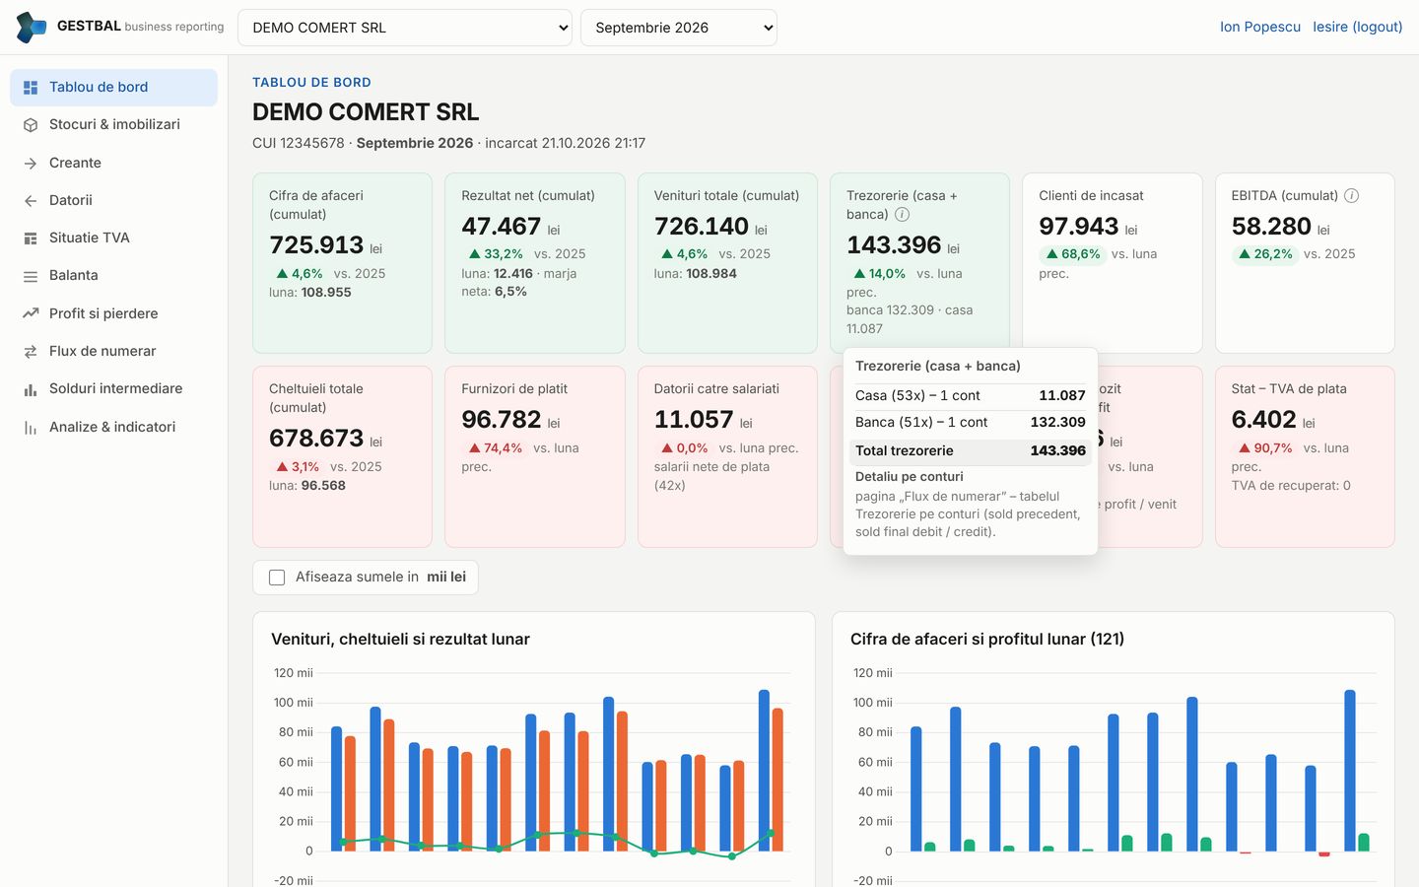Navigate to Flux de numerar
This screenshot has width=1419, height=887.
pos(114,352)
